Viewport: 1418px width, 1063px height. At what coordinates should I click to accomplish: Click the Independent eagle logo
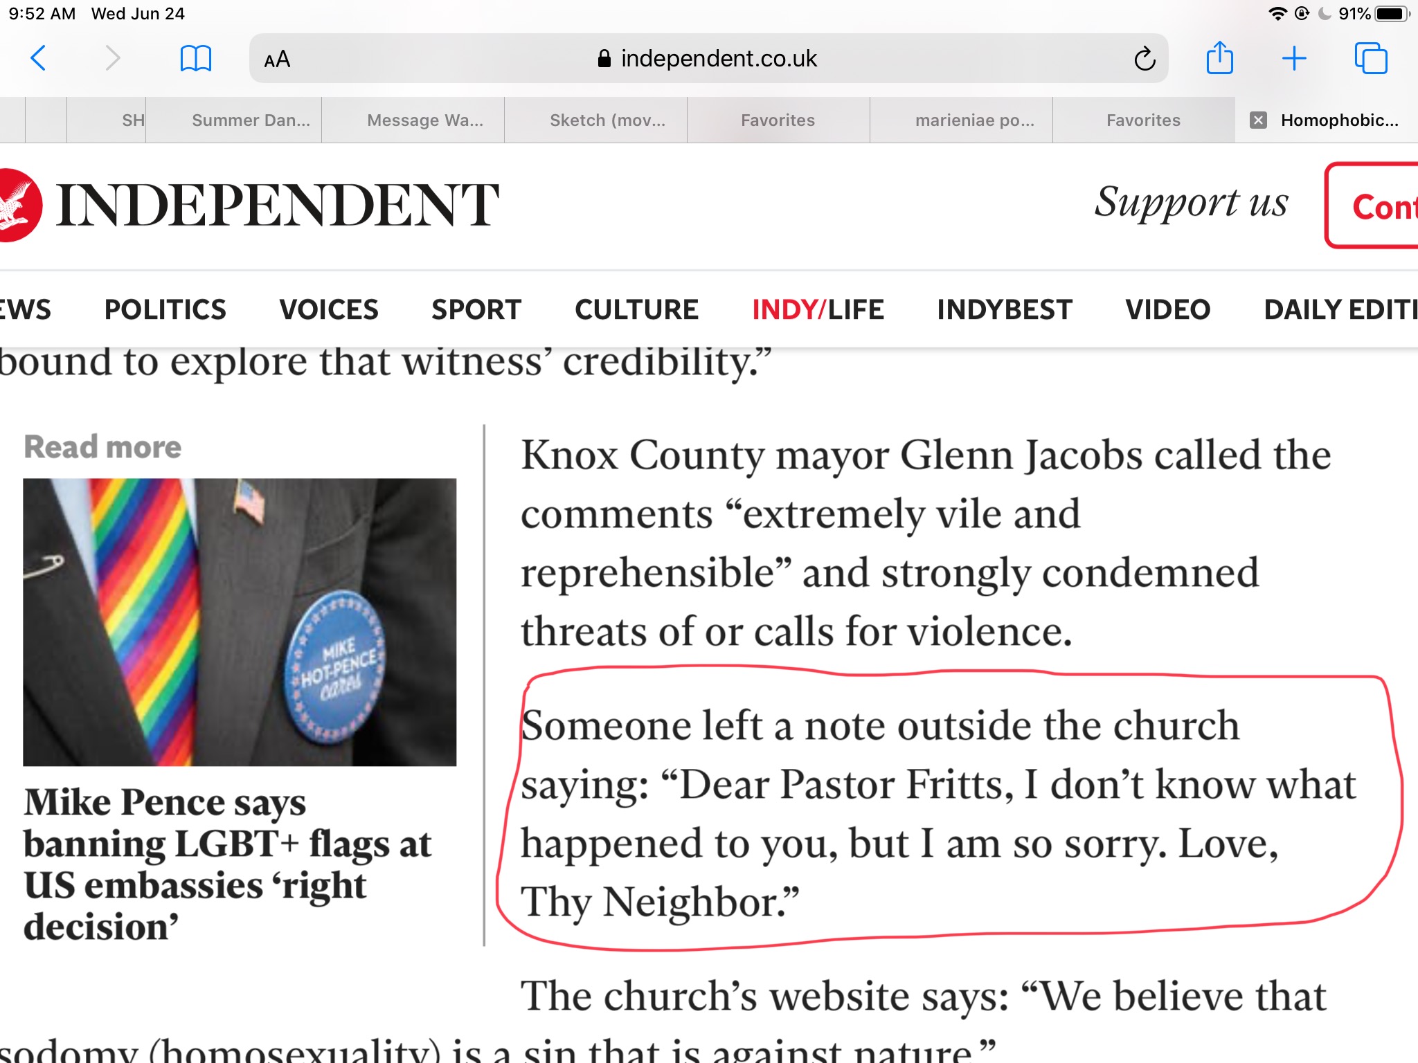coord(19,205)
